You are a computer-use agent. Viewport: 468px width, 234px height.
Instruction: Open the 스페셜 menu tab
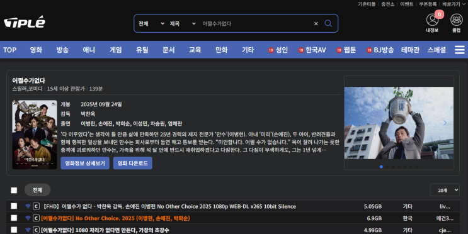(437, 50)
